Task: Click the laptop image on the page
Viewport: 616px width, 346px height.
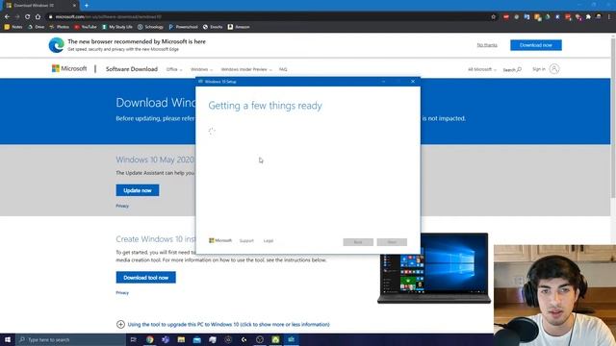Action: (x=434, y=268)
